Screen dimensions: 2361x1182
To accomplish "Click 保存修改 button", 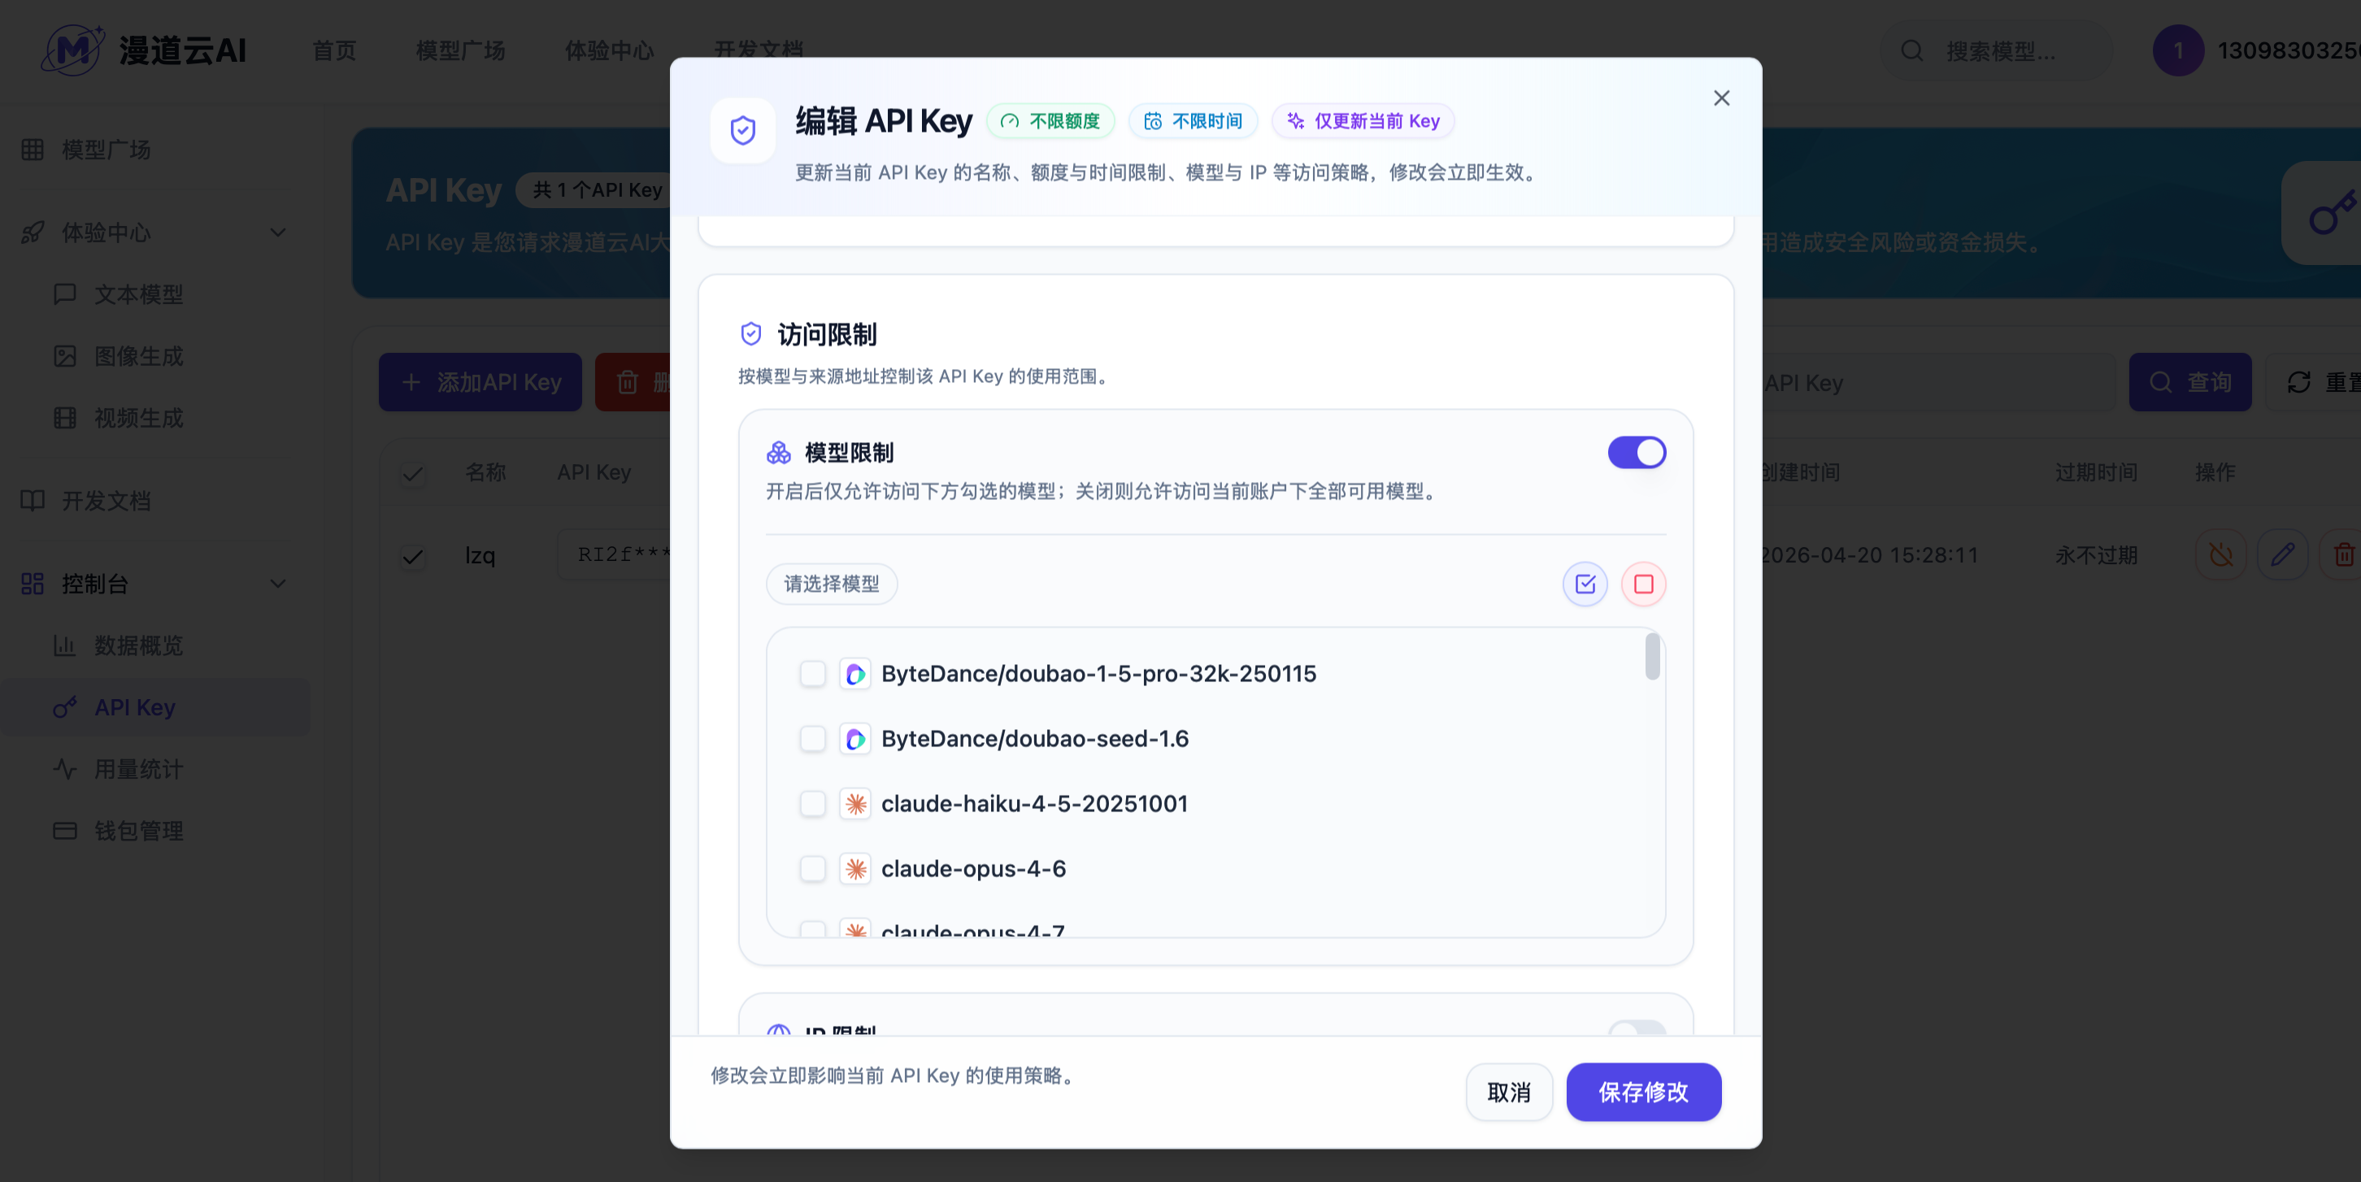I will (x=1643, y=1093).
